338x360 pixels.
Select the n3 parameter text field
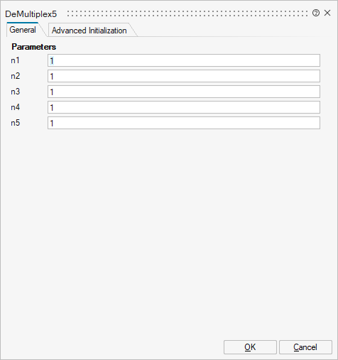pyautogui.click(x=184, y=92)
